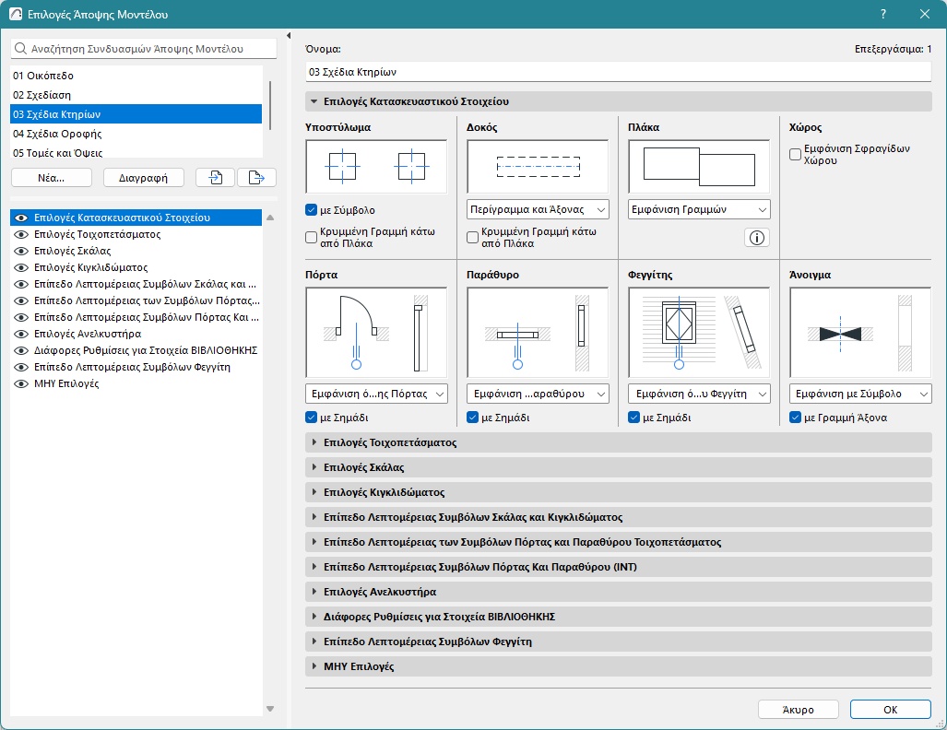Viewport: 947px width, 730px height.
Task: Click the Νέα... button
Action: click(x=51, y=177)
